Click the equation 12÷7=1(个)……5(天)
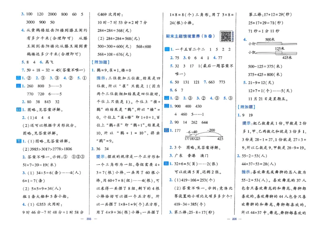322x228 pixels. [270, 91]
